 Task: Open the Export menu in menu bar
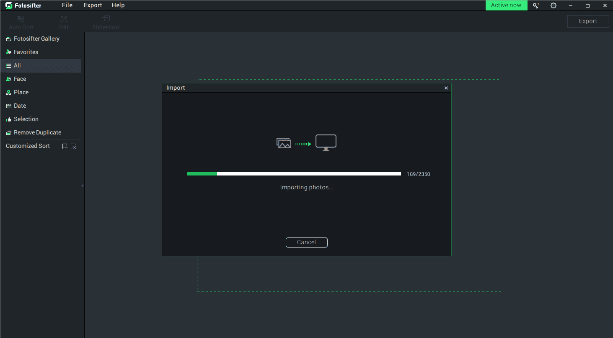coord(93,5)
